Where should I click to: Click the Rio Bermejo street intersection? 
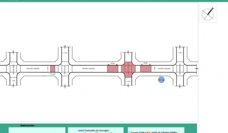click(180, 69)
